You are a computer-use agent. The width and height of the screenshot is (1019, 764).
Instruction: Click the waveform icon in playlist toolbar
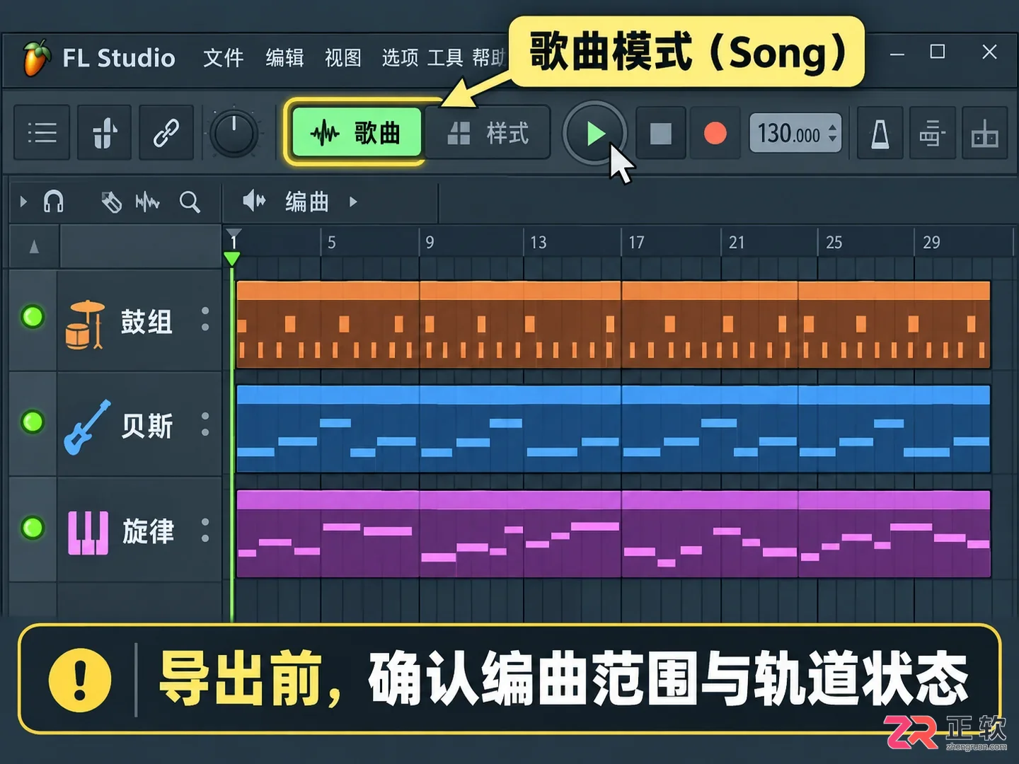point(147,202)
